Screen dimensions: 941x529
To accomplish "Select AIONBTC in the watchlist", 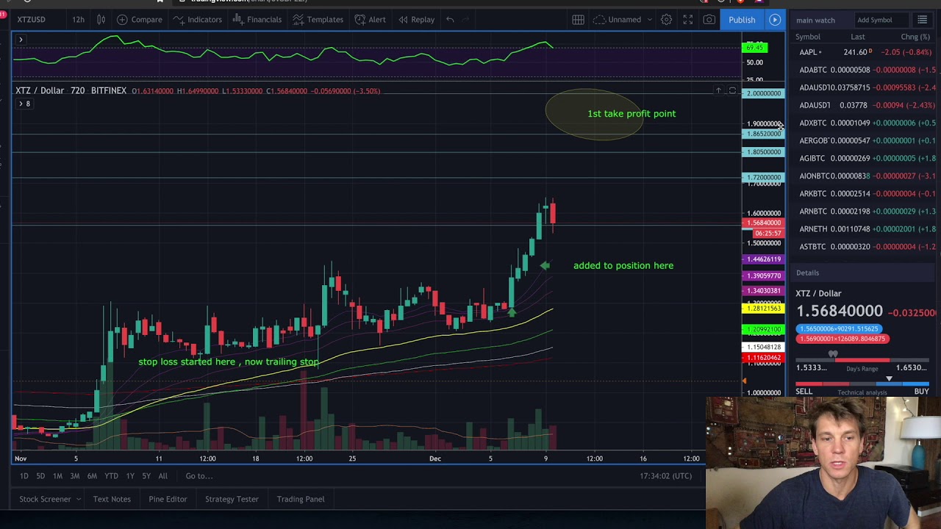I will point(865,176).
